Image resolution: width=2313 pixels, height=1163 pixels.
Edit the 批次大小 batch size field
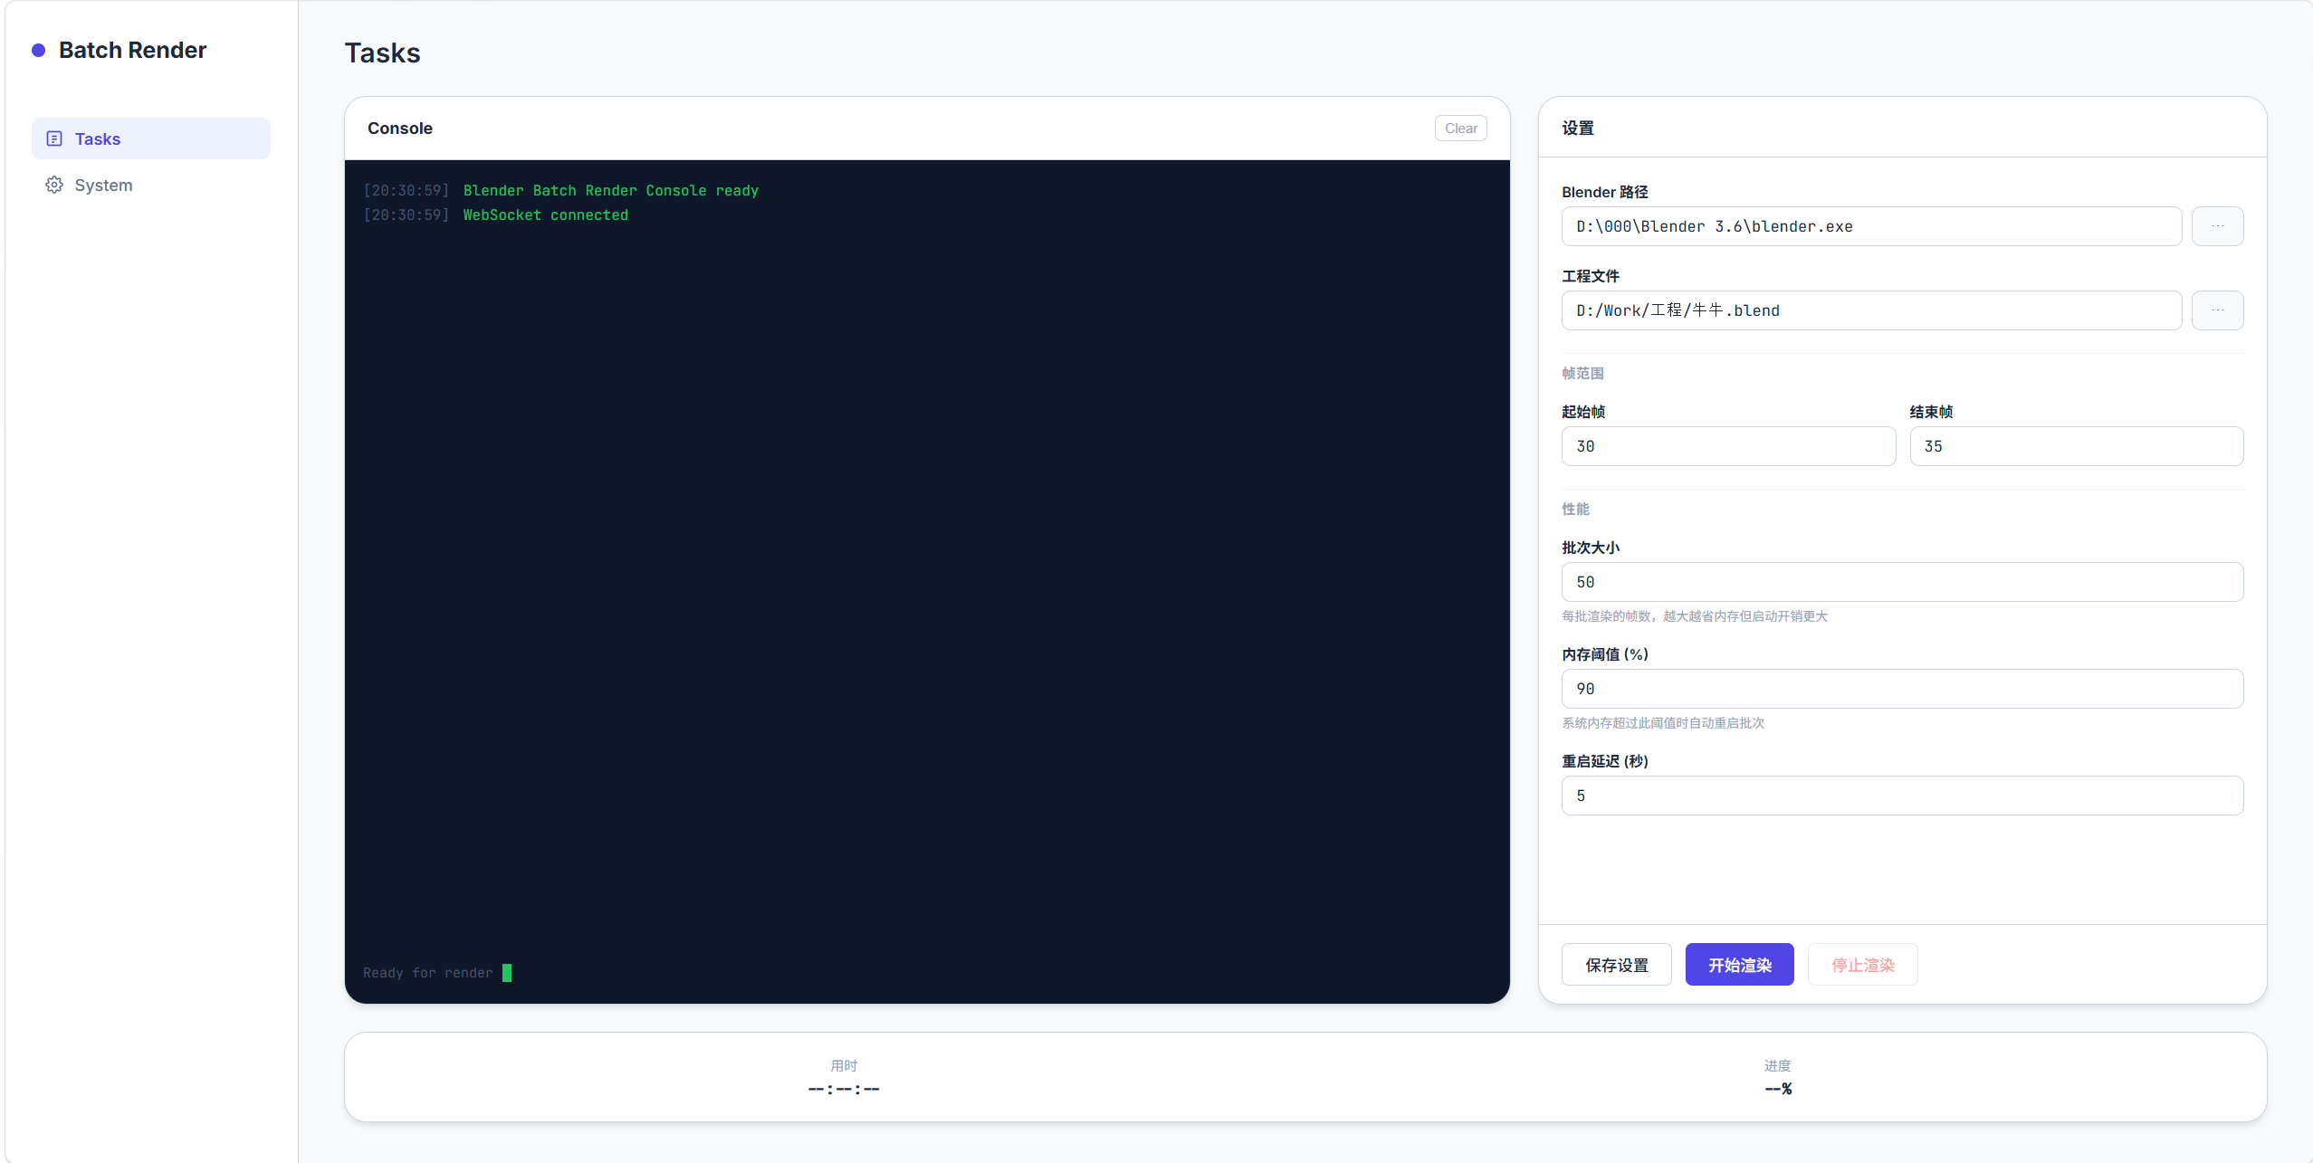[1902, 582]
